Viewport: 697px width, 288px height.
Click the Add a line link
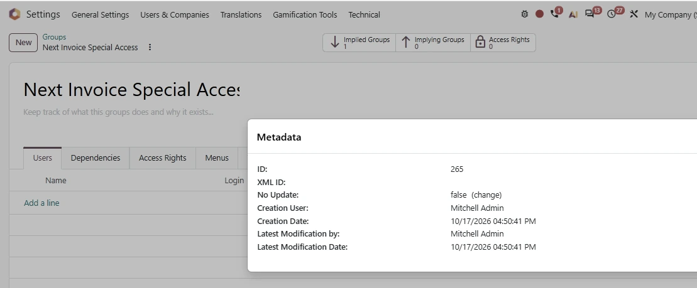click(41, 203)
